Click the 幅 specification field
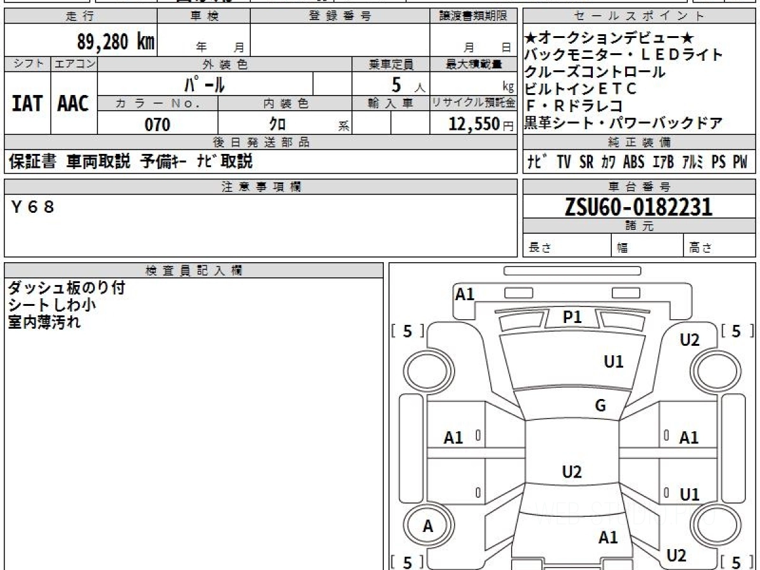This screenshot has width=760, height=570. point(648,245)
